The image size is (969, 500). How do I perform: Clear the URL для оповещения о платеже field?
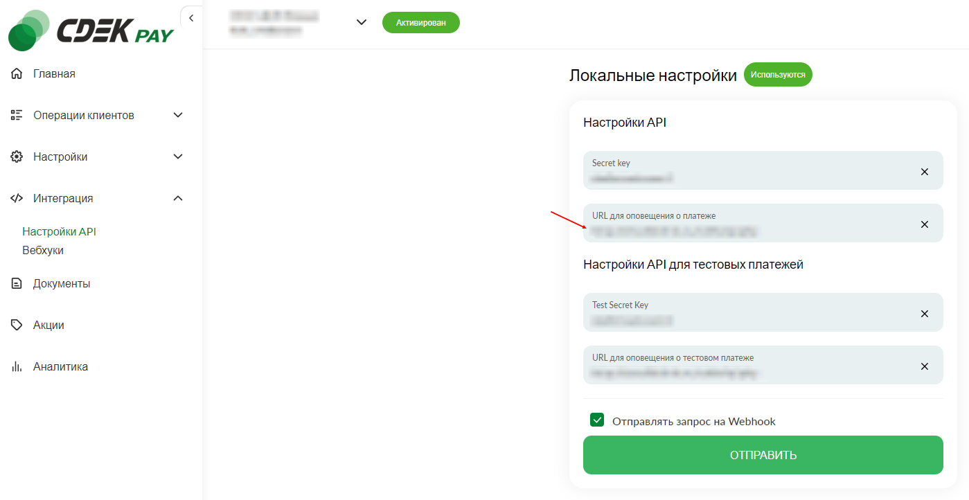coord(925,224)
